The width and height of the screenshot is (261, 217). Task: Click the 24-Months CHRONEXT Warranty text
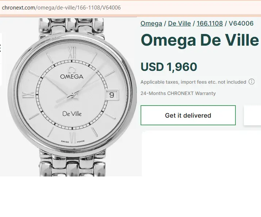(178, 93)
